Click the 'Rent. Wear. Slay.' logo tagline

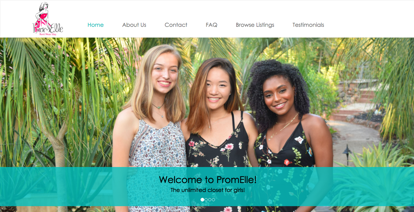click(x=48, y=34)
